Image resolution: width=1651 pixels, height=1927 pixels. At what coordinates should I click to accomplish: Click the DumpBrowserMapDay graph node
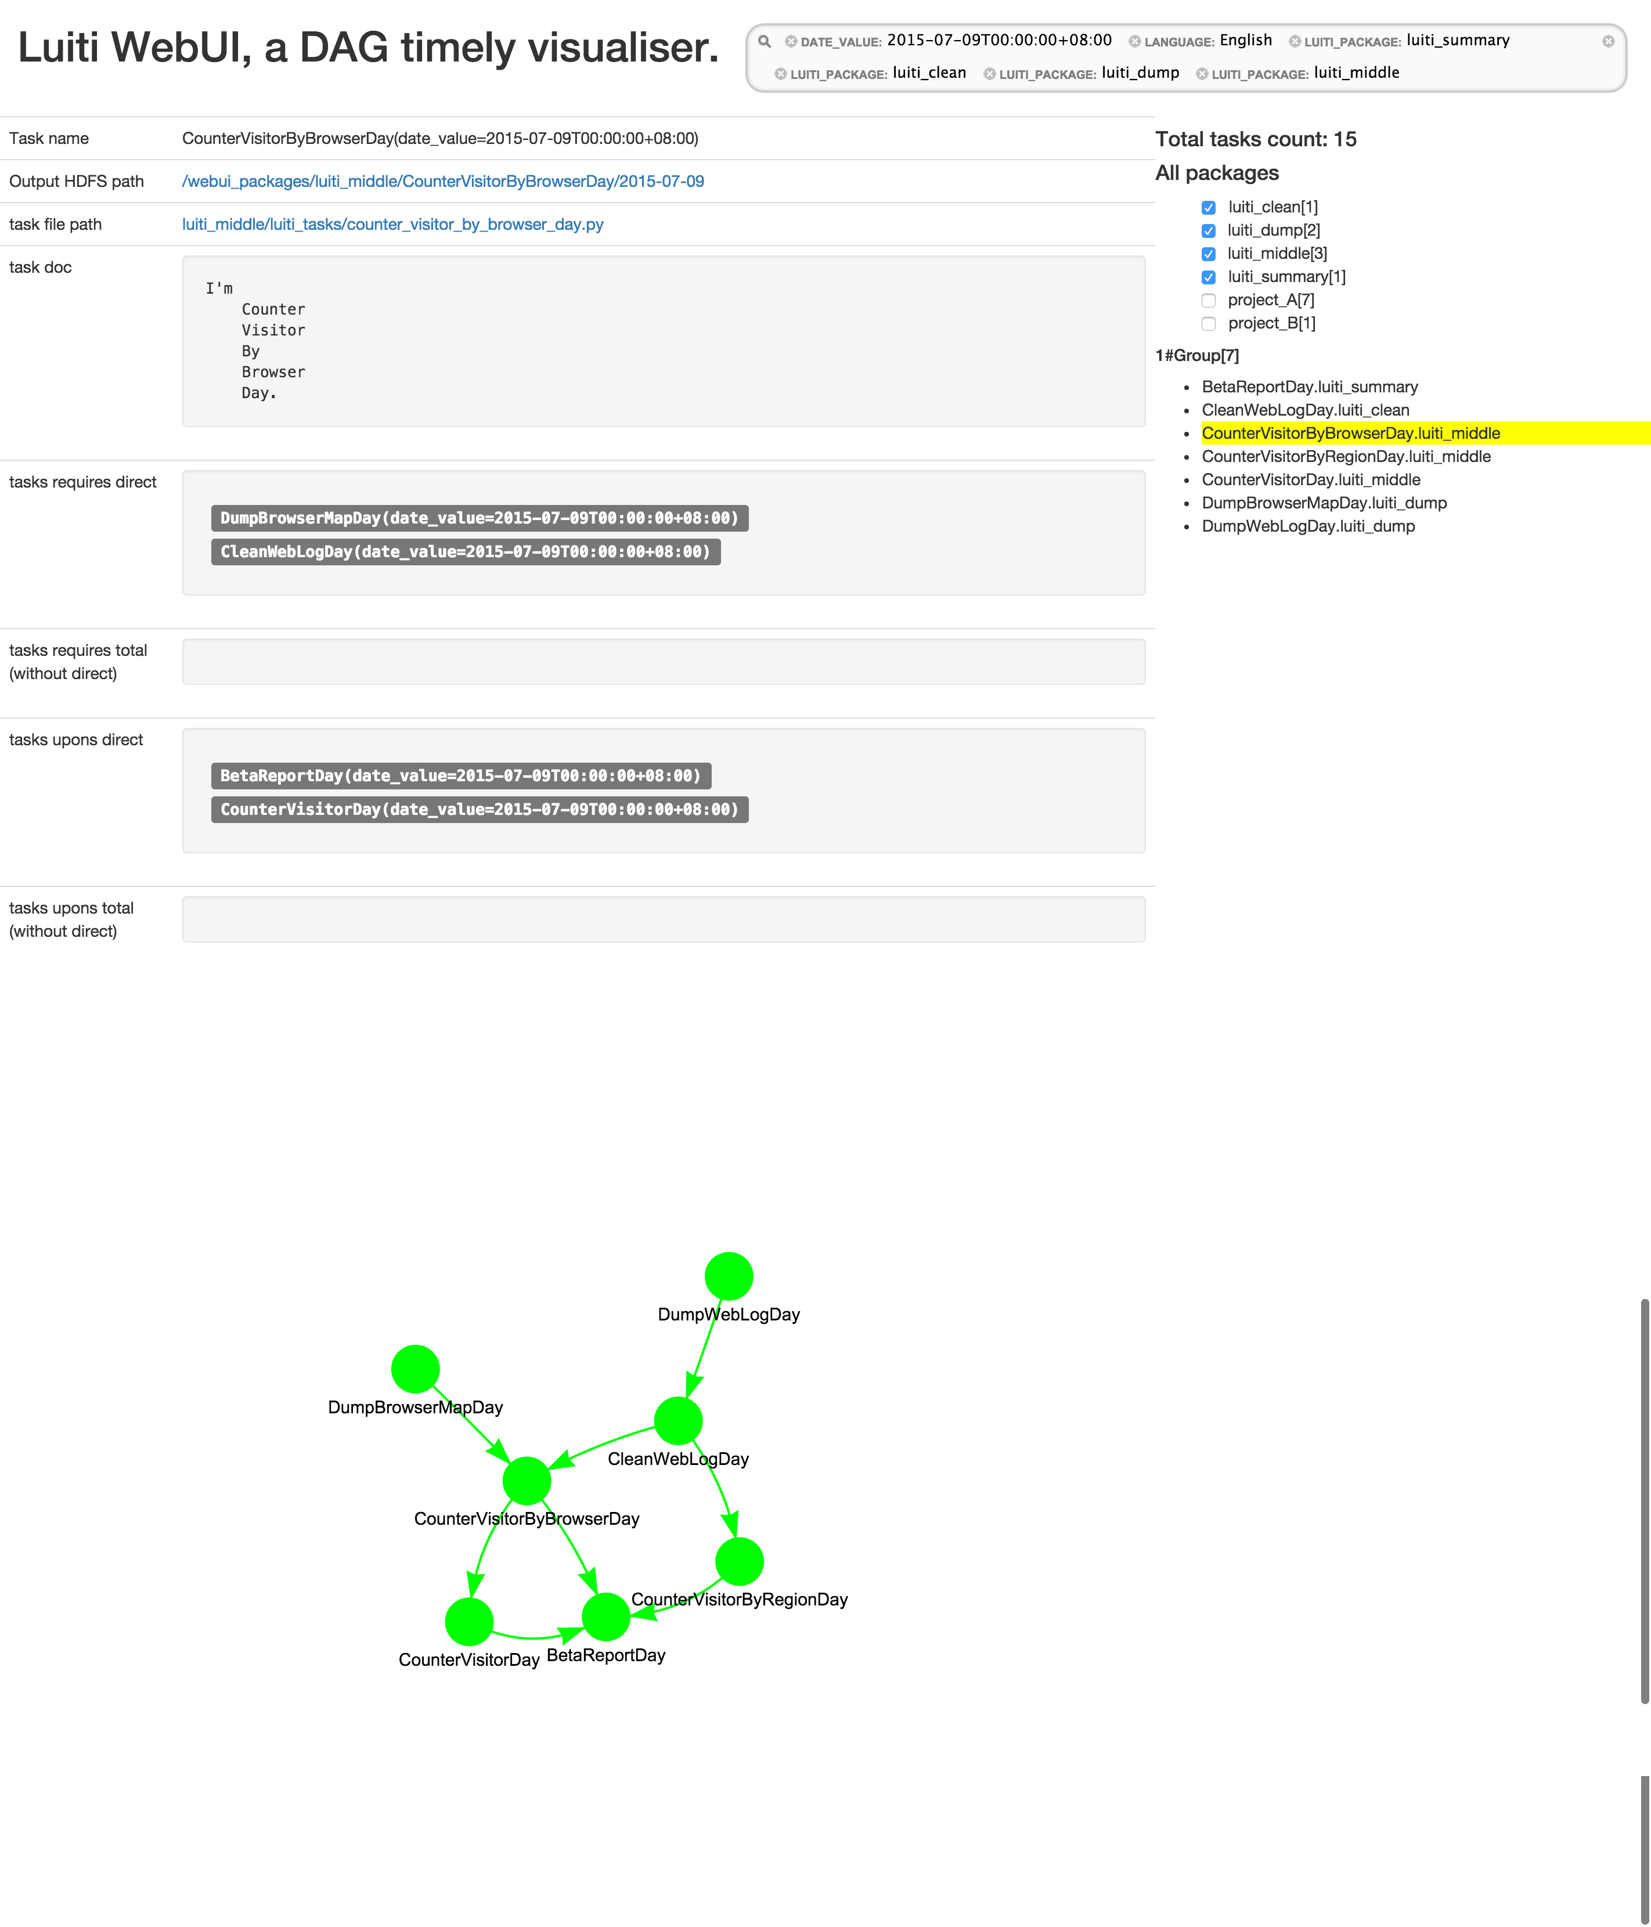[415, 1369]
